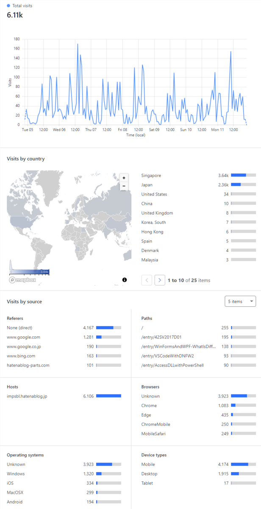Click the www.google.co.jp referer
261x509 pixels.
(x=64, y=346)
